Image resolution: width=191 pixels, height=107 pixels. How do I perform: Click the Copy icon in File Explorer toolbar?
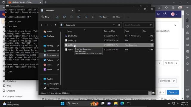pos(64,17)
